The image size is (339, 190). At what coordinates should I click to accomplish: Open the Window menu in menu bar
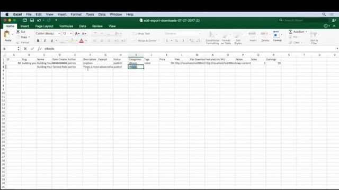coord(116,14)
